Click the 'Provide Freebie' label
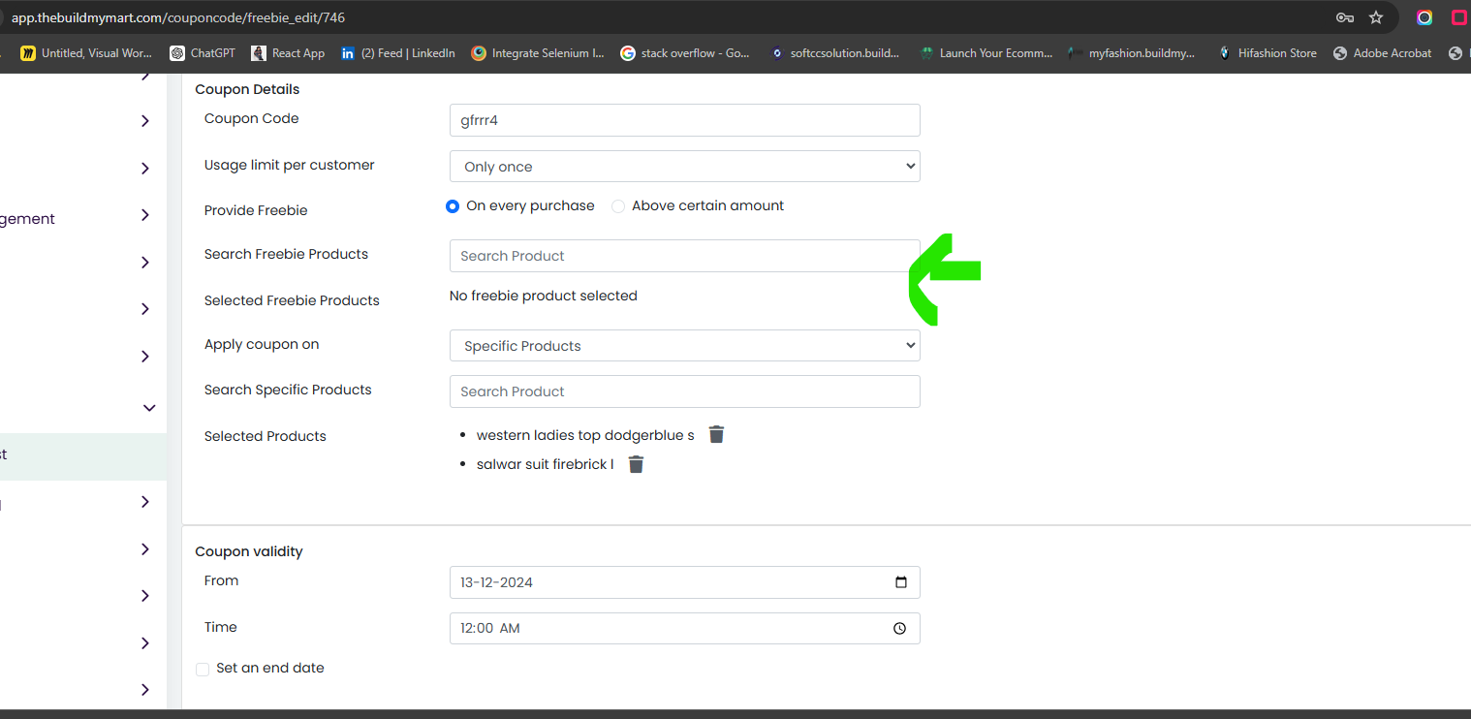1471x719 pixels. 256,210
